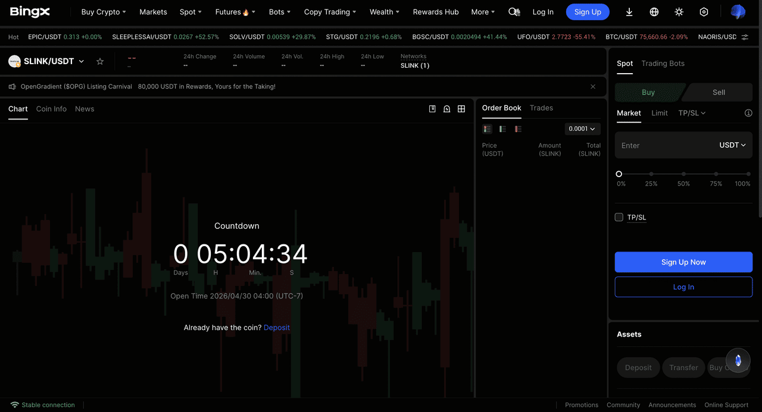This screenshot has height=412, width=762.
Task: Switch theme with the sun icon
Action: pyautogui.click(x=679, y=12)
